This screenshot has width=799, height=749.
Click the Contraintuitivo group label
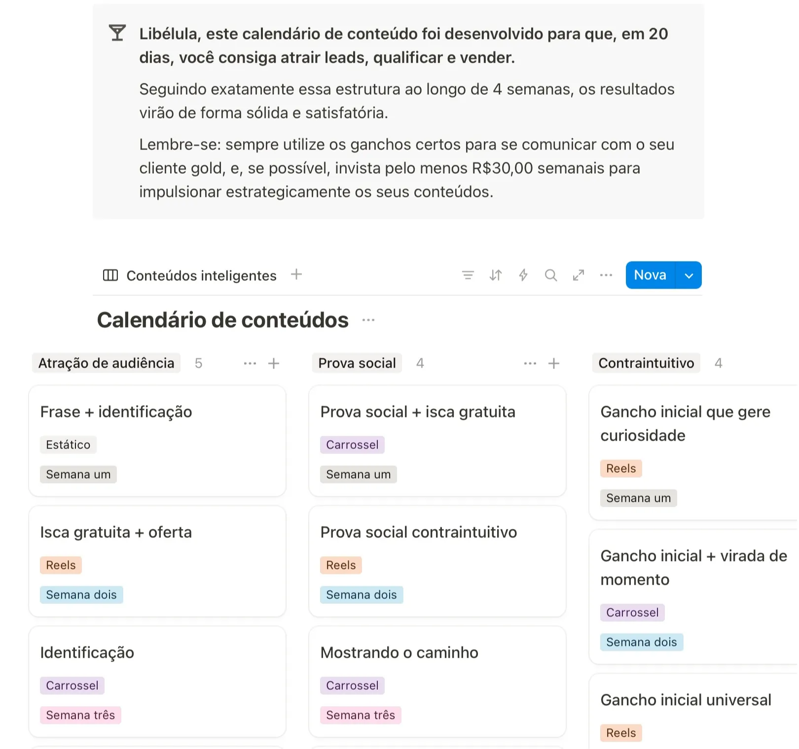coord(646,363)
